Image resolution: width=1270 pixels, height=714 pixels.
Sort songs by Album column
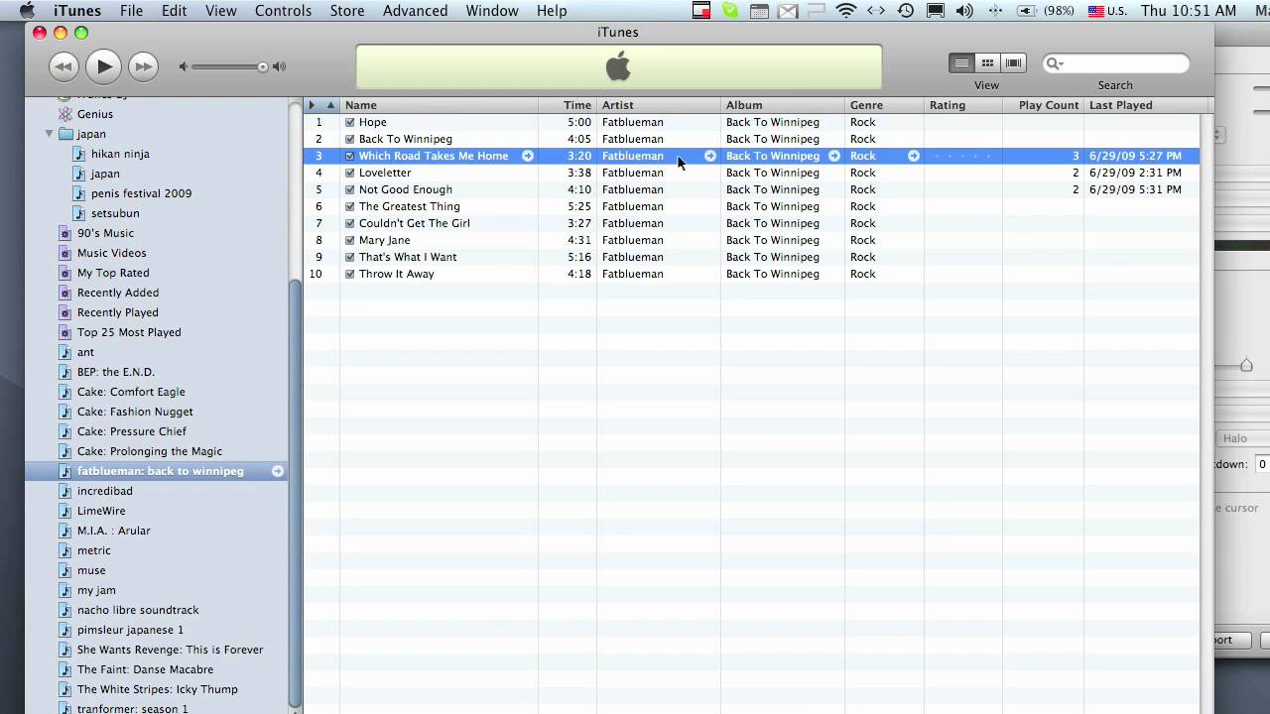[x=783, y=105]
